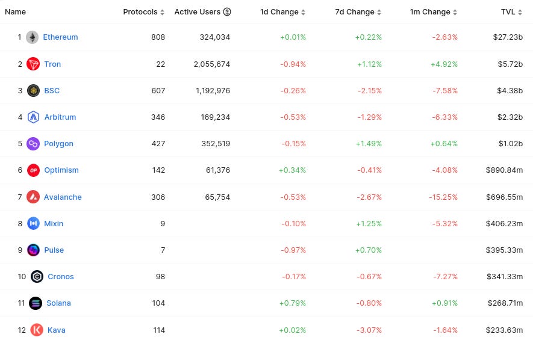Select Cronos 1m change -7.27%
Screen dimensions: 533x343
pyautogui.click(x=445, y=277)
